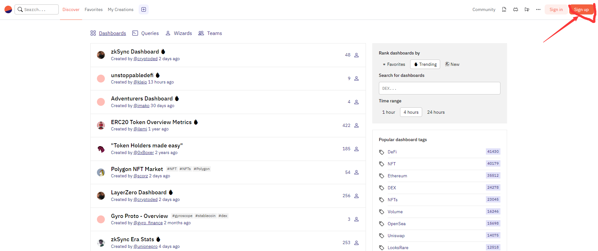
Task: Click the Dune logo in the header
Action: click(x=8, y=9)
